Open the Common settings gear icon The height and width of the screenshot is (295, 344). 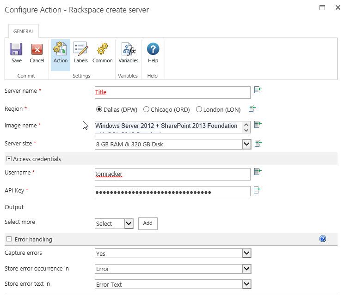pos(102,48)
